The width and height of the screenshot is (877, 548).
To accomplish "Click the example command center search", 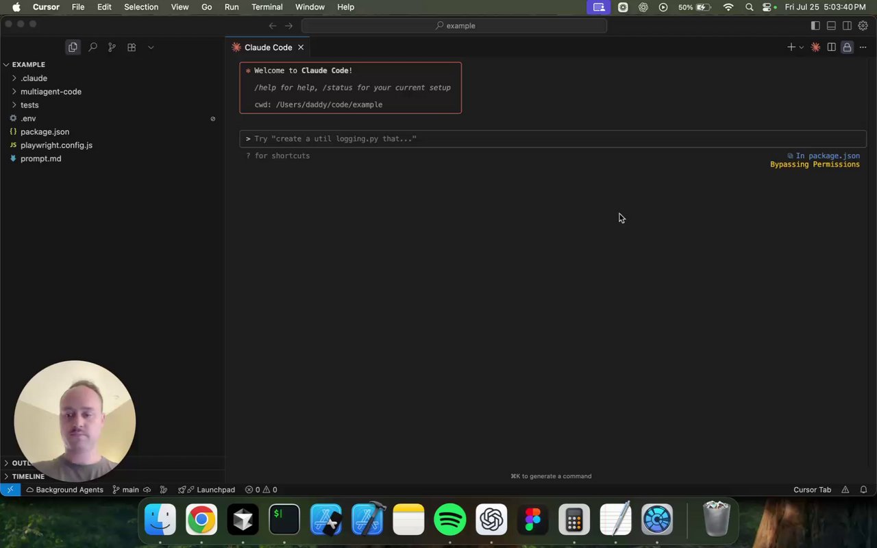I will [454, 25].
